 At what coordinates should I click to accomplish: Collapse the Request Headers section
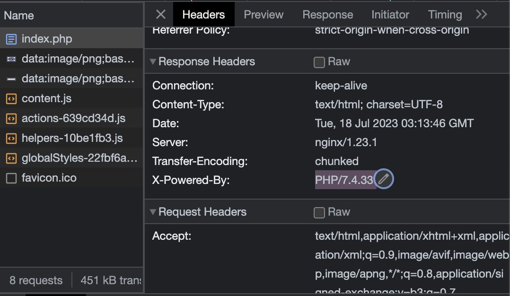point(153,212)
